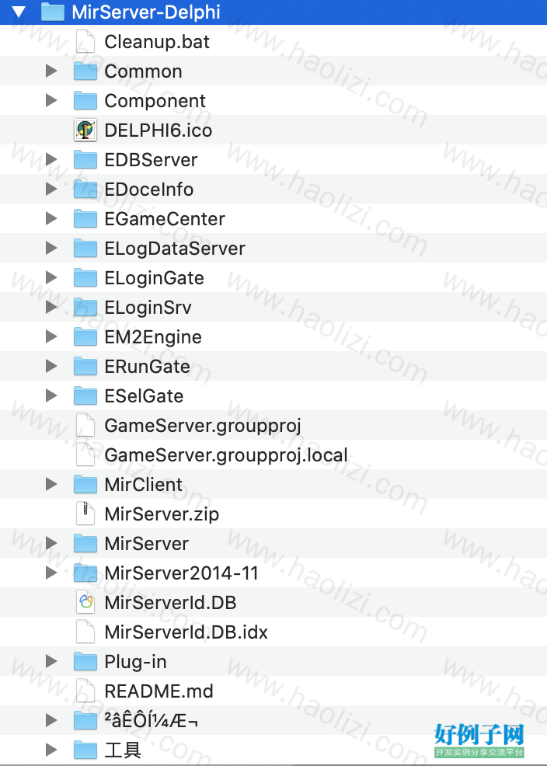Expand the ELoginSrv folder arrow
Viewport: 547px width, 766px height.
coord(51,307)
